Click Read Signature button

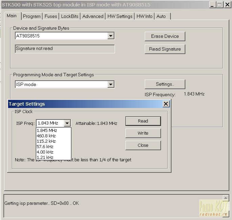pyautogui.click(x=165, y=49)
